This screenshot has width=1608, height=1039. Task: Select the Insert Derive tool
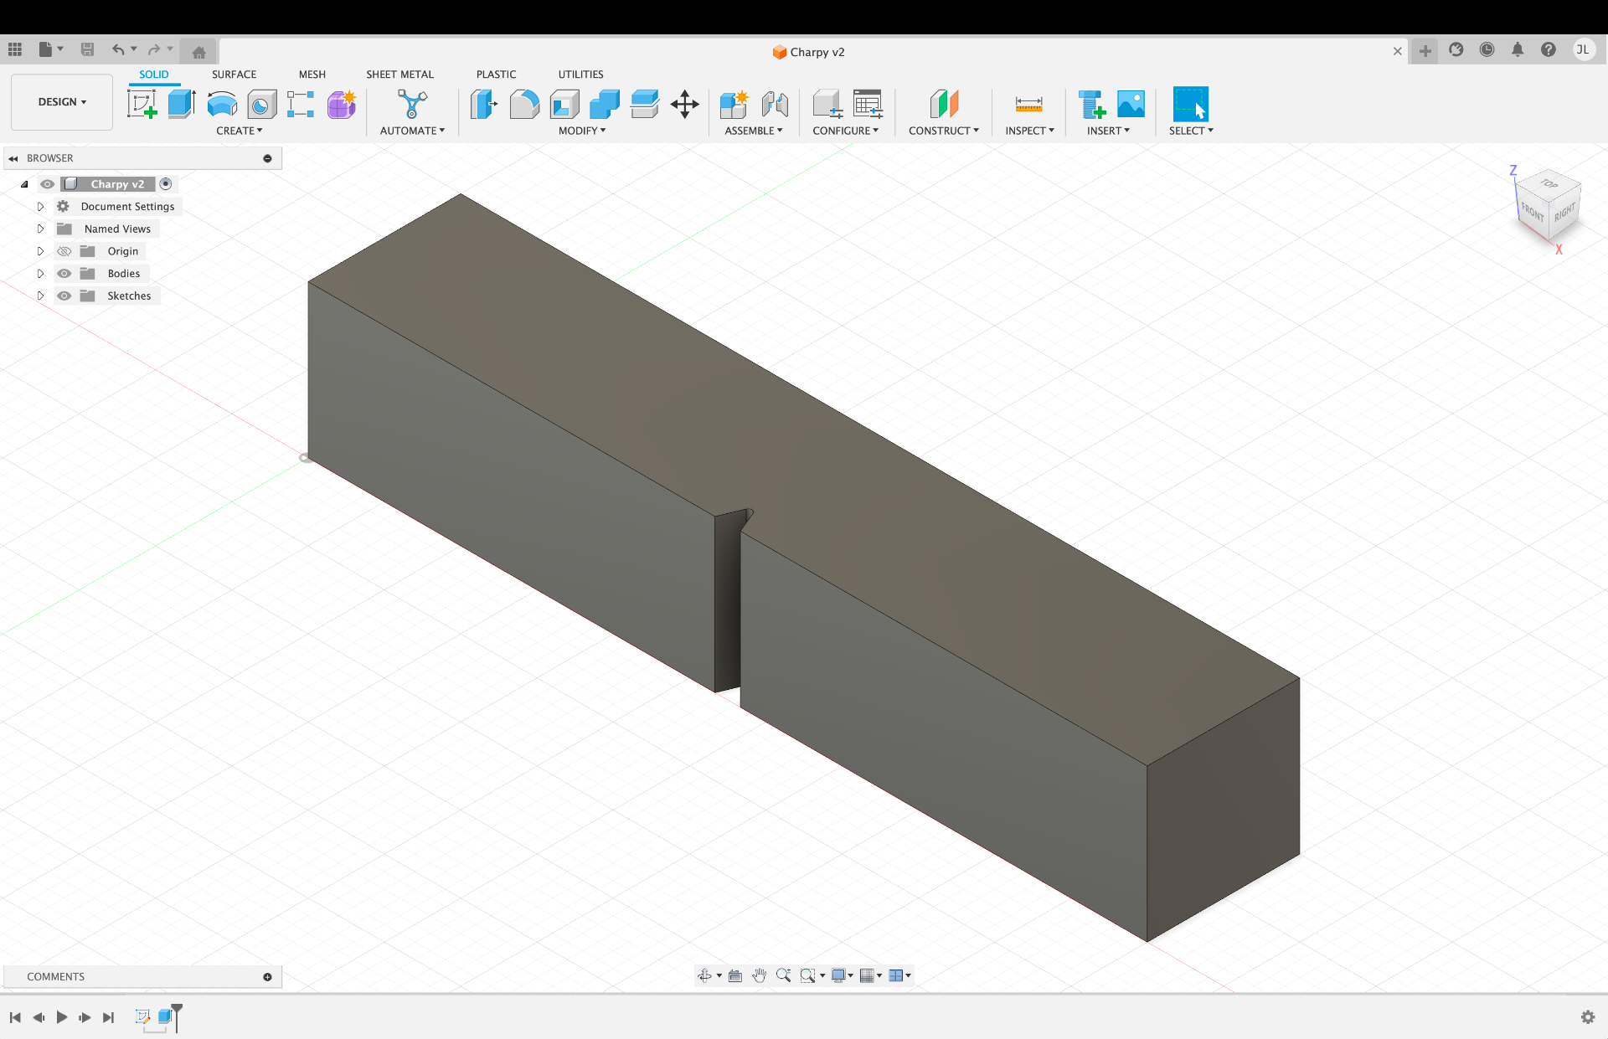(x=1091, y=105)
